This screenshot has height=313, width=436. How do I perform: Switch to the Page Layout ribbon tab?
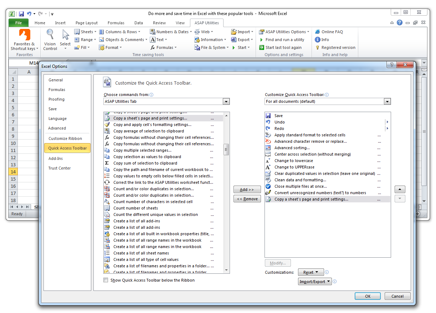tap(86, 23)
